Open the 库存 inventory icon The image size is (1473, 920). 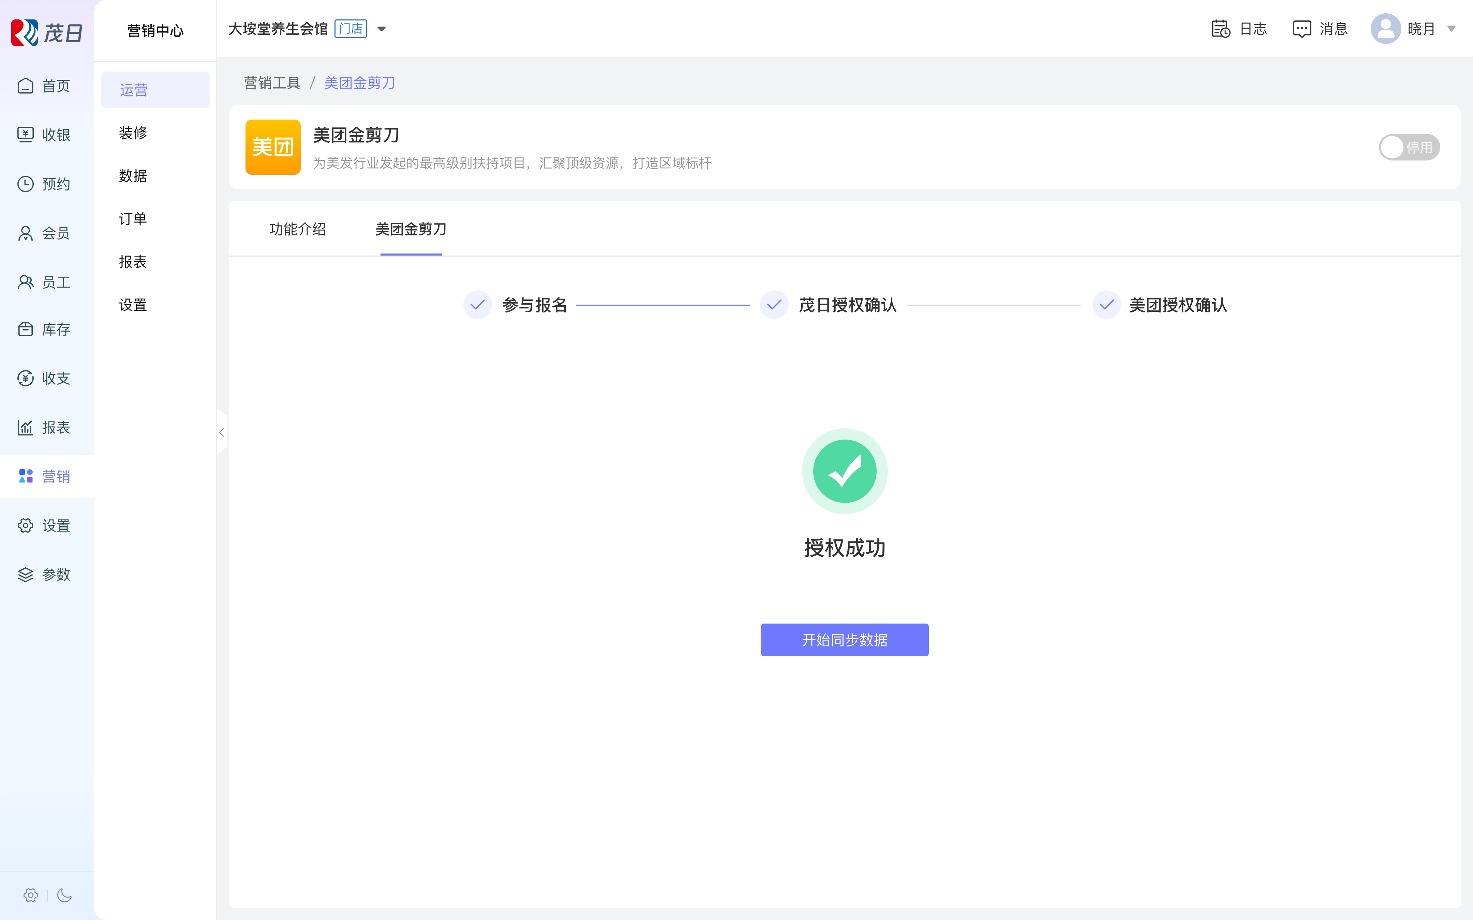point(26,329)
